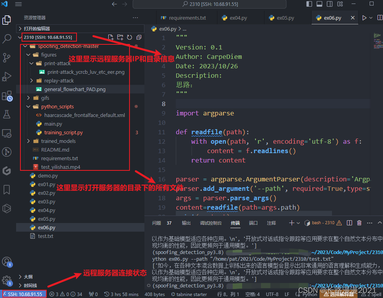Collapse the python_scripts folder

28,106
